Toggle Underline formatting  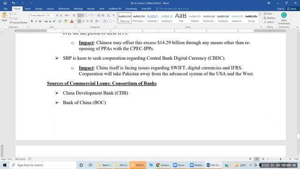[x=40, y=21]
